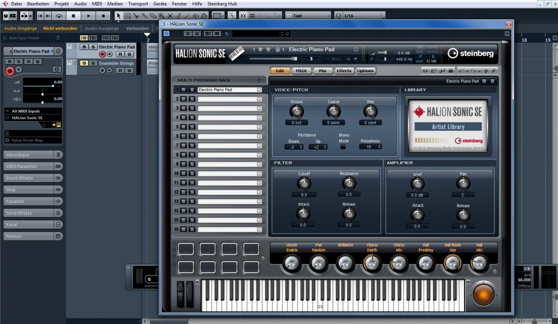Image resolution: width=558 pixels, height=324 pixels.
Task: Expand the MIDI-Parameter inspector section
Action: [x=33, y=166]
